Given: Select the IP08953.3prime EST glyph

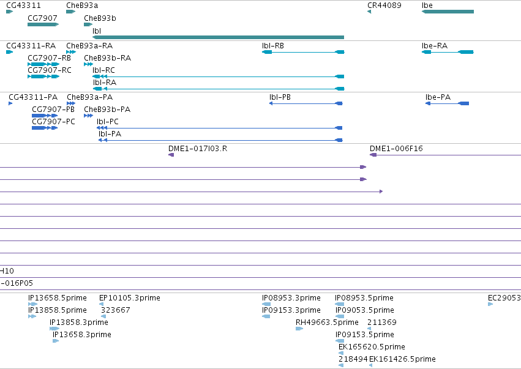Looking at the screenshot, I should click(266, 304).
